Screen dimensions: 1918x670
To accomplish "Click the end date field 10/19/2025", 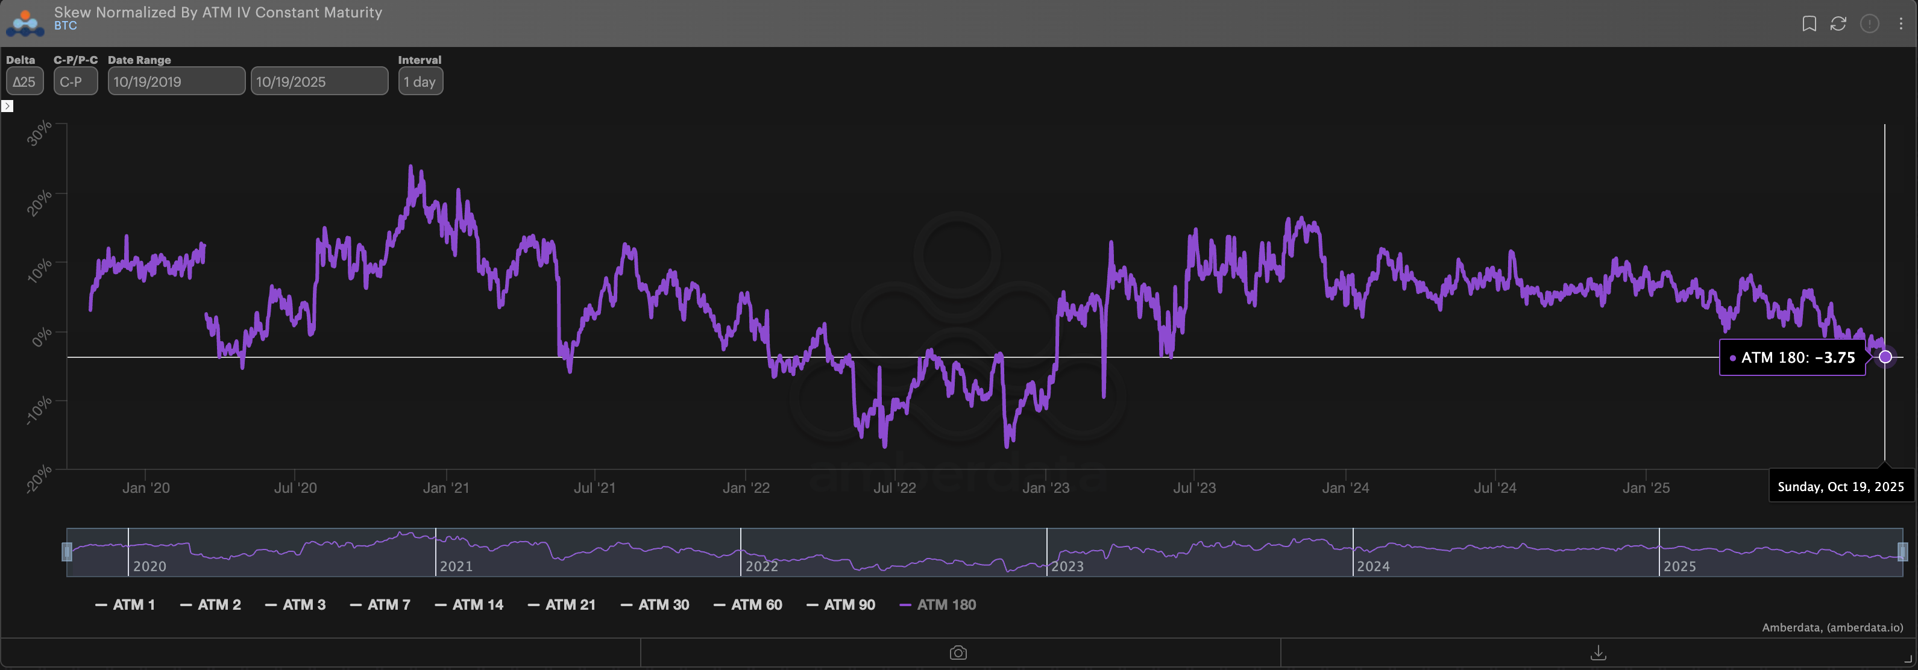I will 319,81.
